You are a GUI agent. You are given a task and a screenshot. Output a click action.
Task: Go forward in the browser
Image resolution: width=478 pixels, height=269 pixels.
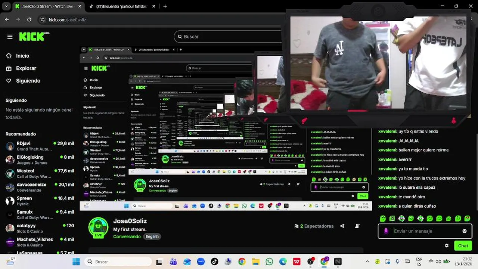[x=18, y=19]
